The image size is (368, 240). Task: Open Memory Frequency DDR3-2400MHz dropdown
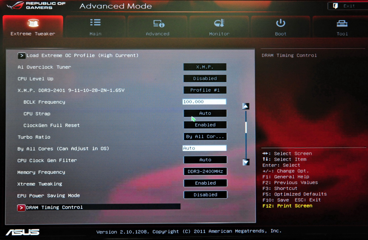205,171
